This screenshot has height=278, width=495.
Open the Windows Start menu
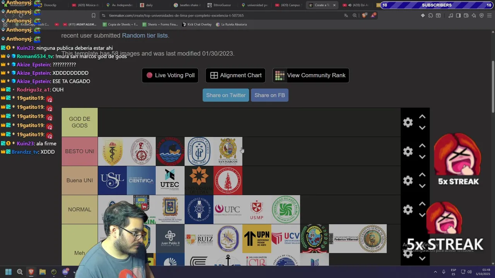pyautogui.click(x=8, y=272)
